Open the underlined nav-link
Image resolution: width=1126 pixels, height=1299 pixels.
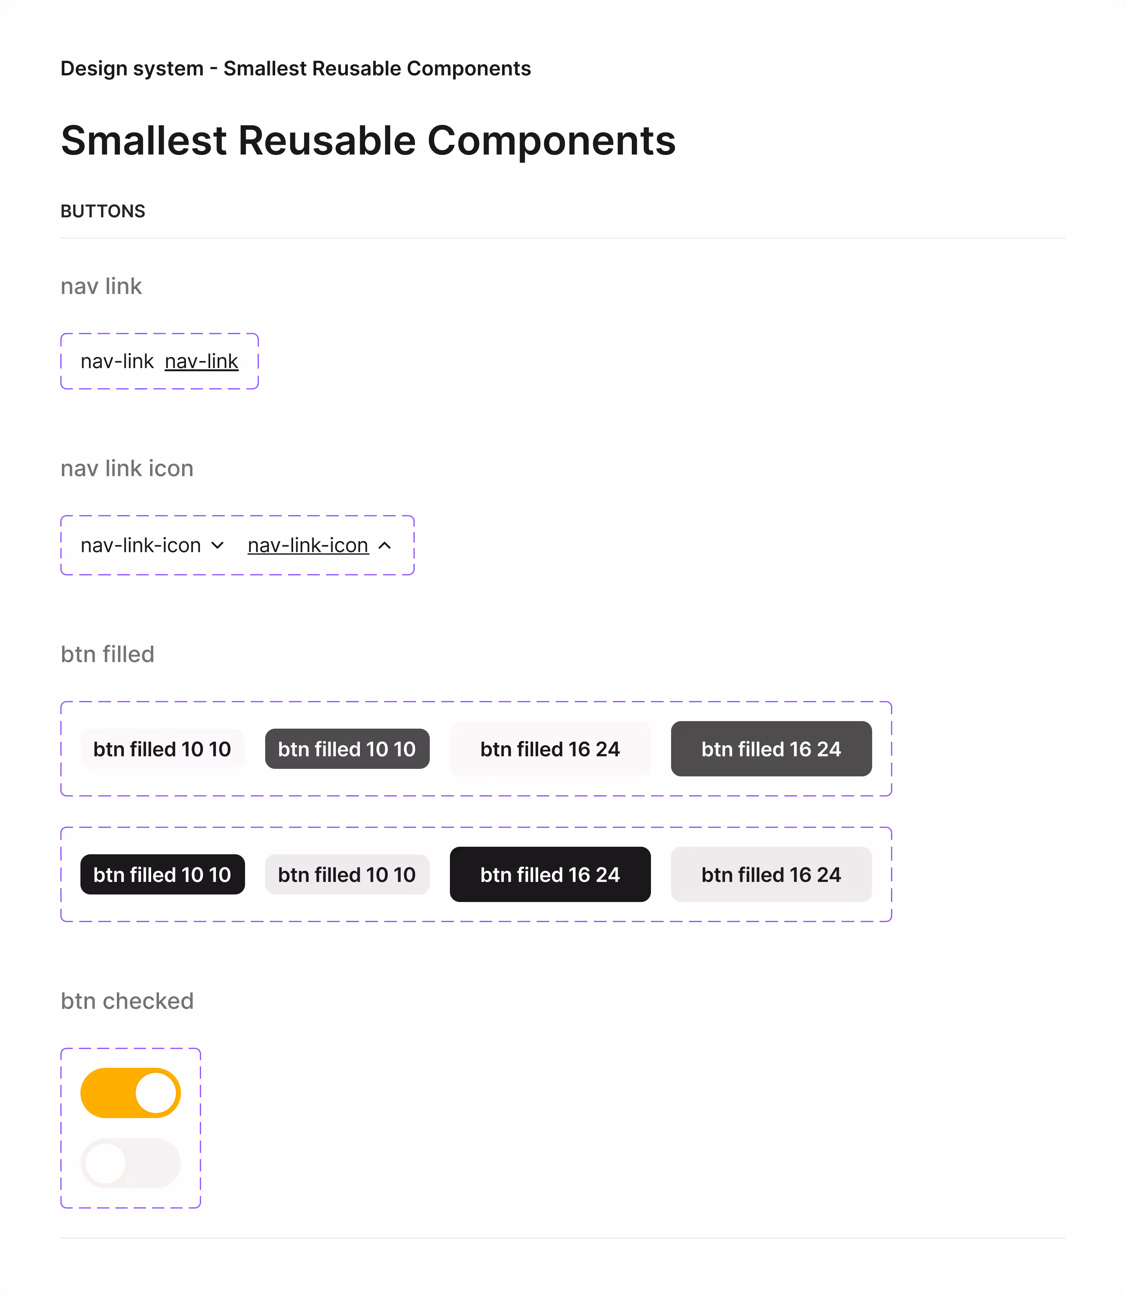pyautogui.click(x=202, y=361)
